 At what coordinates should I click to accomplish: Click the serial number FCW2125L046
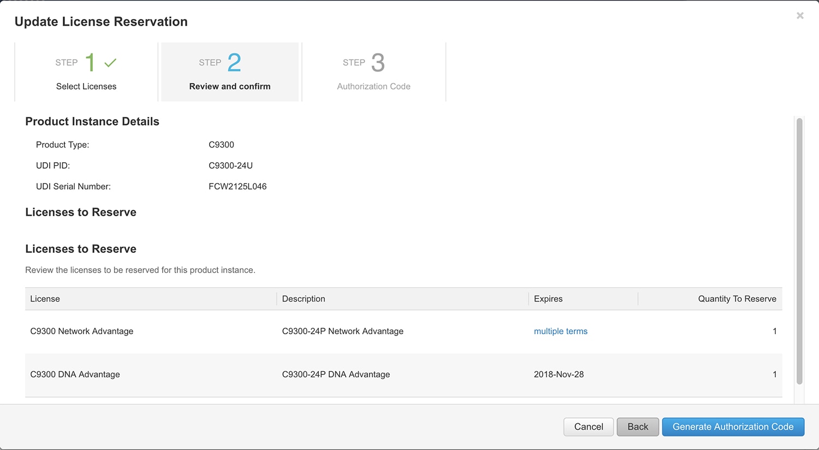pos(238,186)
